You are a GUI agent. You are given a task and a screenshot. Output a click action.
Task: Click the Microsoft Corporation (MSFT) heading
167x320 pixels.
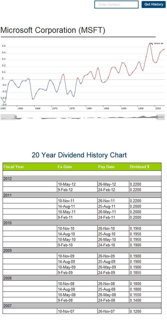click(x=53, y=30)
